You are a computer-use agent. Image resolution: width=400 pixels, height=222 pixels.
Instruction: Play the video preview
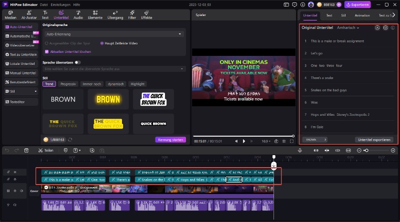point(244,141)
